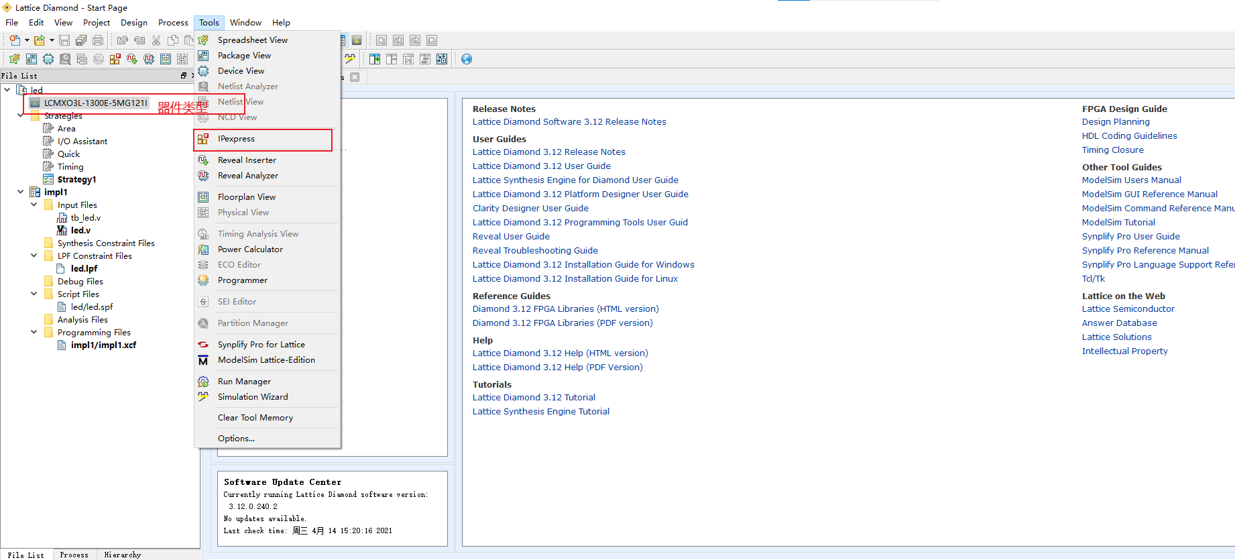Click the Netlist Analyzer toolbar icon
This screenshot has width=1235, height=560.
65,59
